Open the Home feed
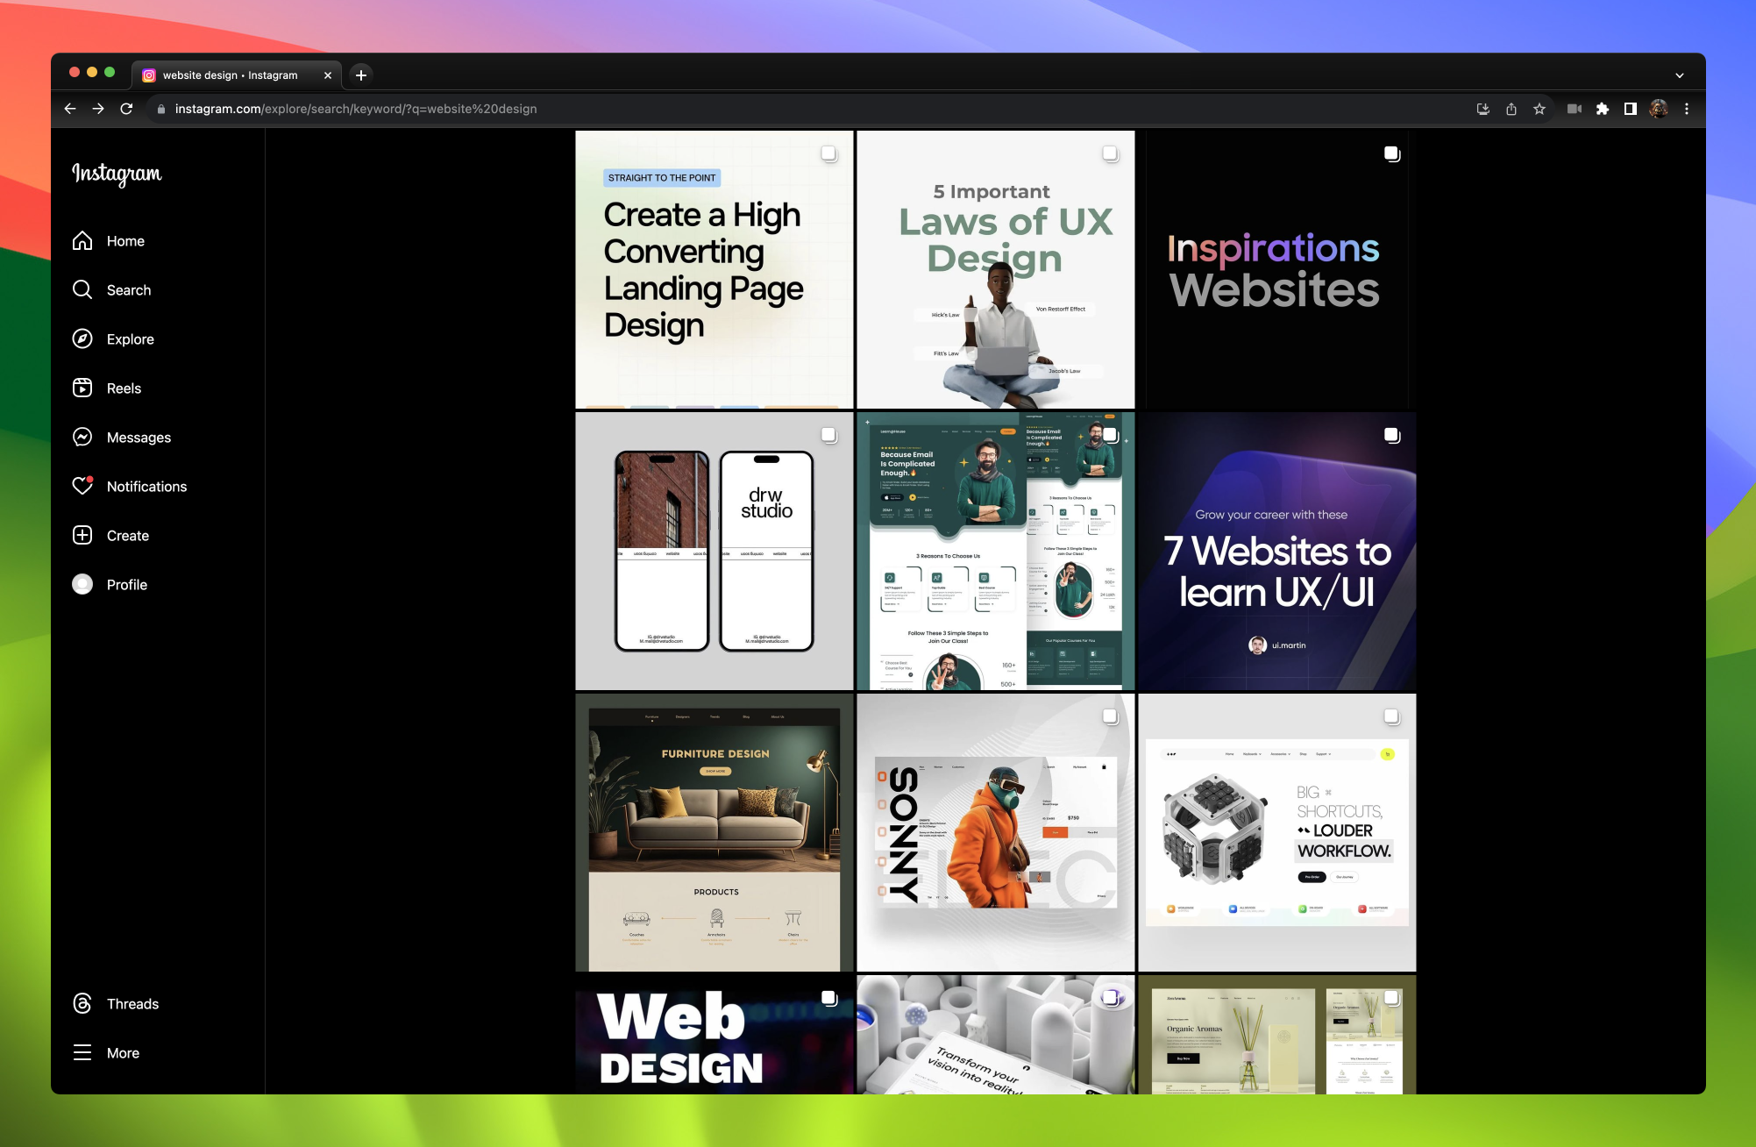Screen dimensions: 1756x1147 coord(125,240)
